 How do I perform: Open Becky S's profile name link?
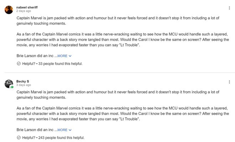(x=23, y=81)
